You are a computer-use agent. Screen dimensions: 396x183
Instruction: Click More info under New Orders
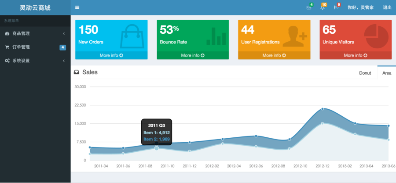tap(111, 55)
